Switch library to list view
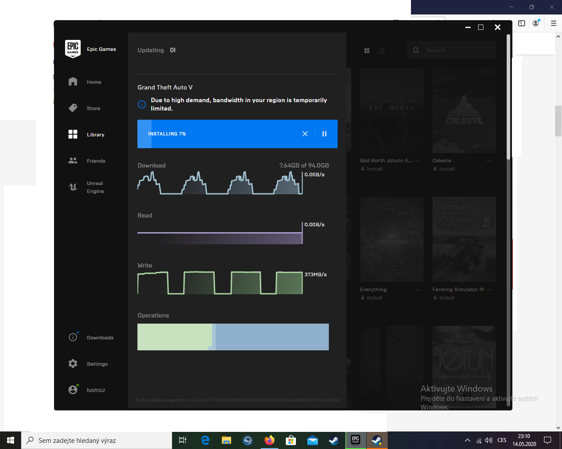The width and height of the screenshot is (562, 449). tap(381, 50)
